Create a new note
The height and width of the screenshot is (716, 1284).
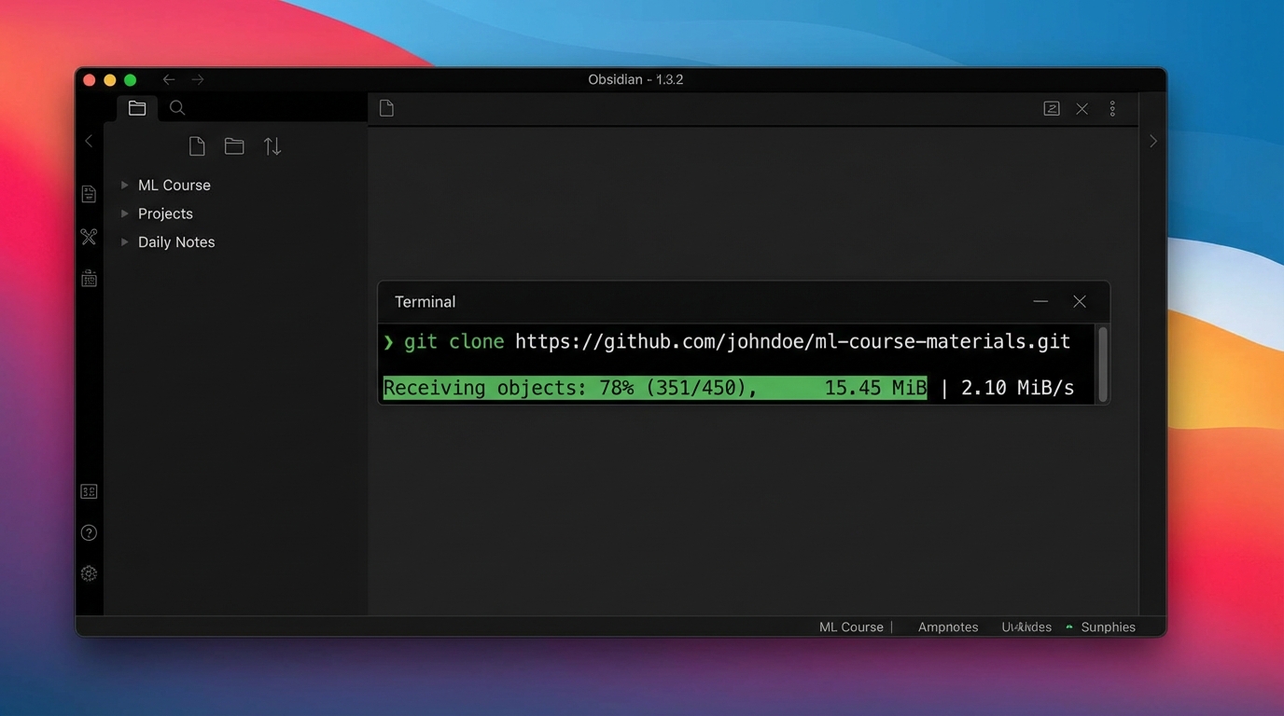coord(196,145)
